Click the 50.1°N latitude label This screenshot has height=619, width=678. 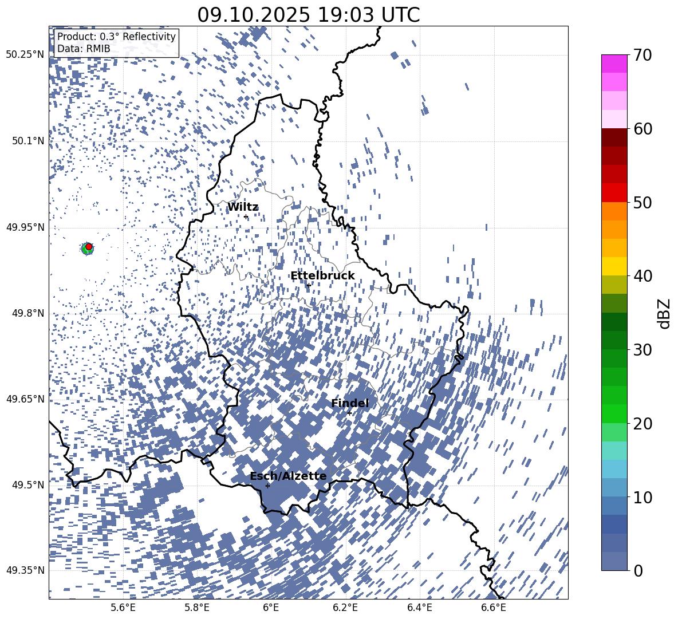pos(29,141)
